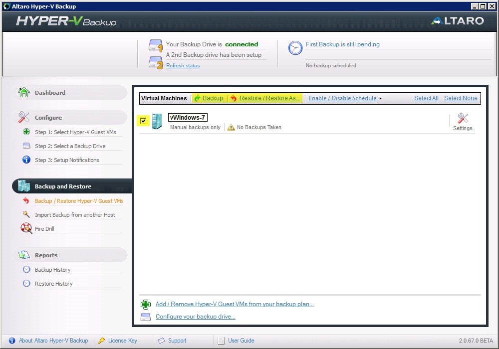Click the green plus icon for Step 1
The width and height of the screenshot is (499, 349).
coord(26,132)
